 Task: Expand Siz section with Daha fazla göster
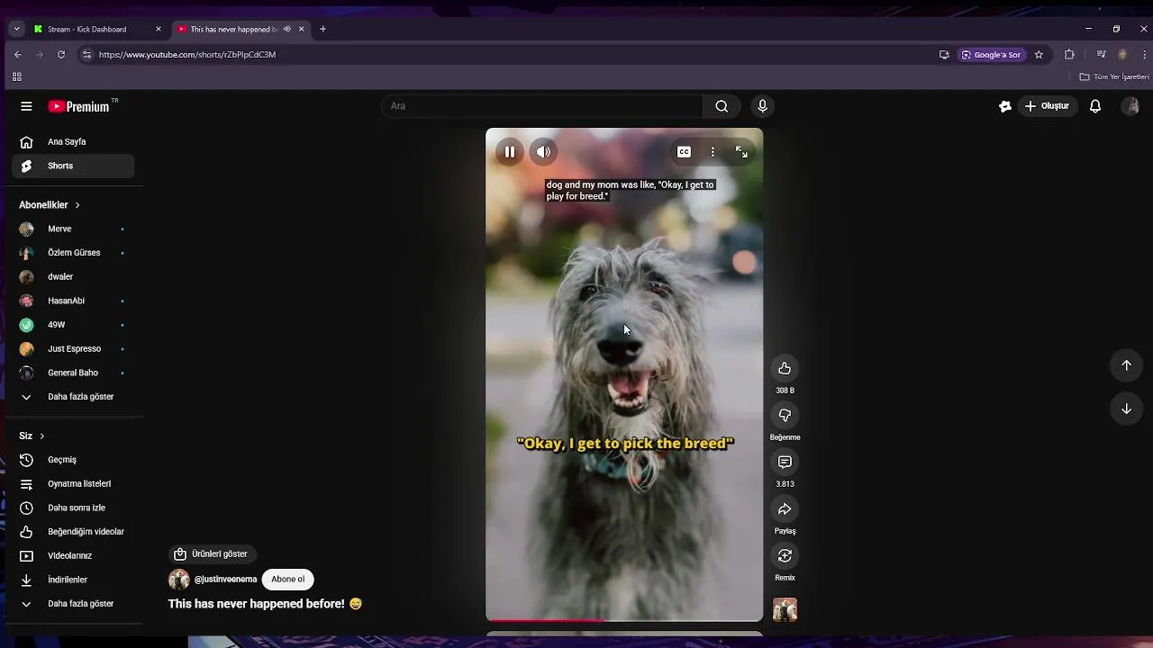[x=73, y=604]
